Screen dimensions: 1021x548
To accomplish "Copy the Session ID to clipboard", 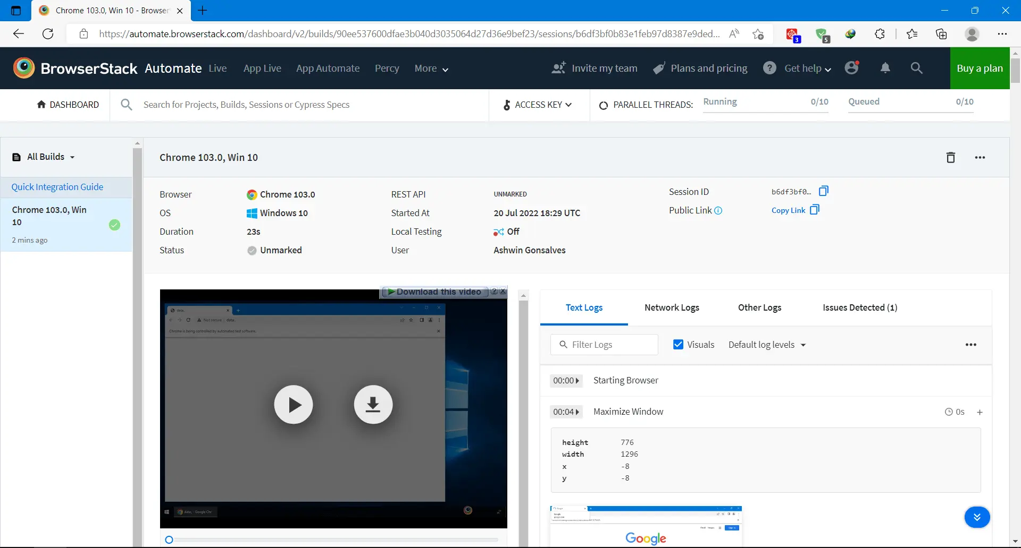I will (823, 191).
